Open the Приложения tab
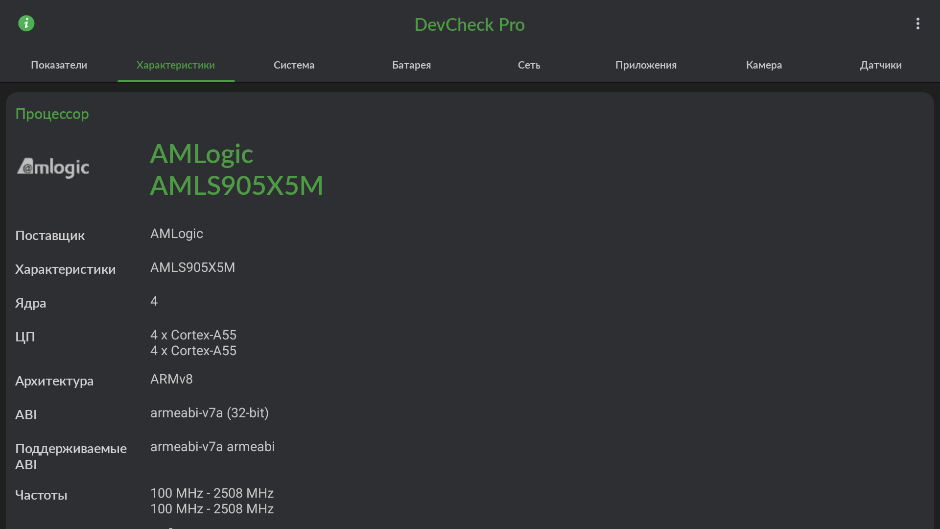 [x=646, y=65]
